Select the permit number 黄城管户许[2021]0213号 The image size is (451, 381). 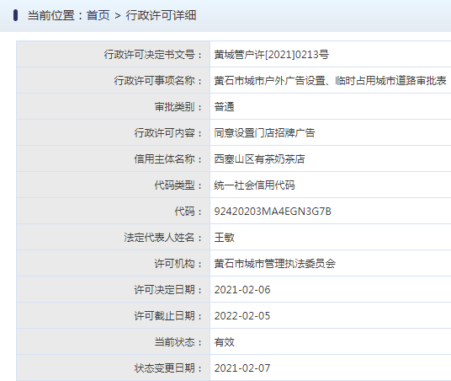click(271, 55)
